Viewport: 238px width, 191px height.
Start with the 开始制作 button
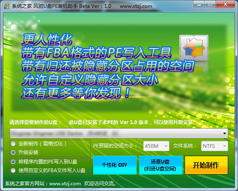click(x=206, y=165)
